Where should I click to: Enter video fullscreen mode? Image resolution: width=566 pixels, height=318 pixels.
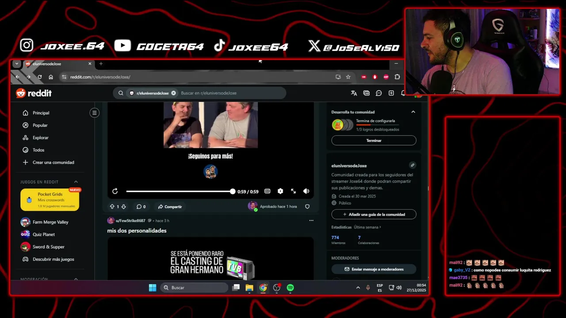pos(293,191)
